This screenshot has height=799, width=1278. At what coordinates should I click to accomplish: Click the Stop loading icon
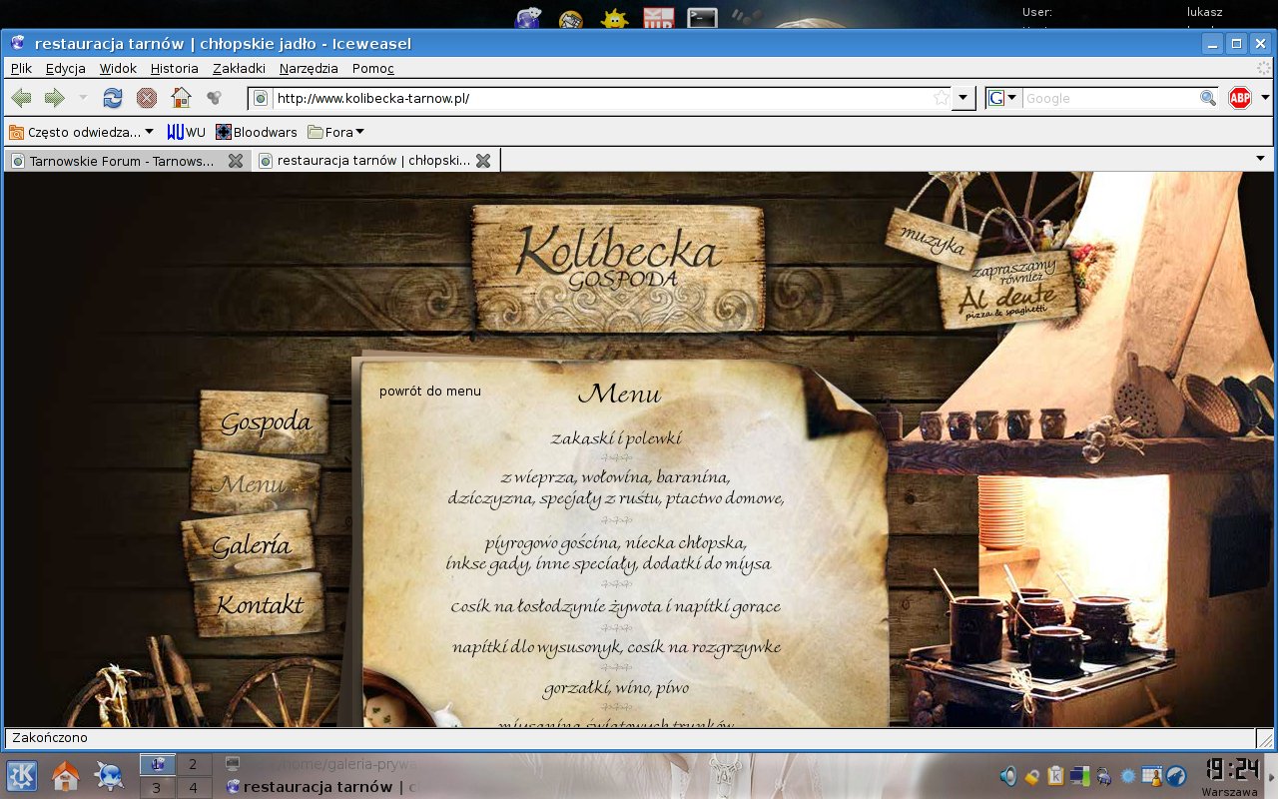tap(147, 98)
